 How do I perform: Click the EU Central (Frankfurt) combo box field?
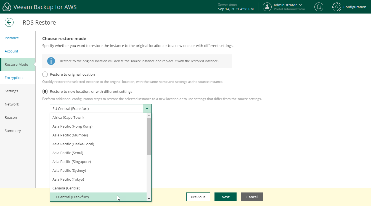101,109
